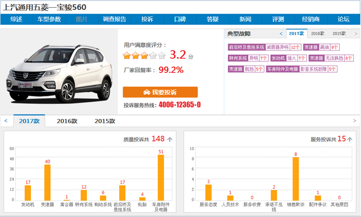361x217 pixels.
Task: Click right arrow in 典型故障 panel
Action: [x=356, y=33]
